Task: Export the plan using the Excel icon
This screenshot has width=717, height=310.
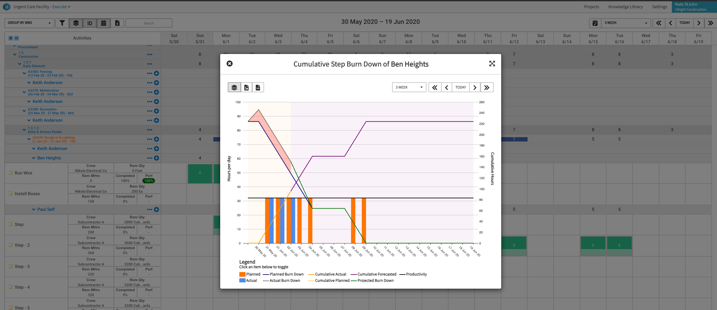Action: pos(117,23)
